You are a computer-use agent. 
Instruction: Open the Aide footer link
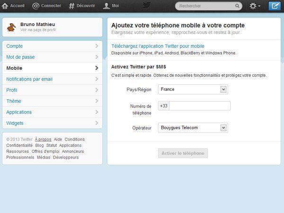click(x=58, y=139)
